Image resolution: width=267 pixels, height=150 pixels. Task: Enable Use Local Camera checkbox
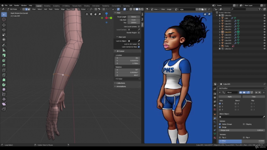[139, 27]
